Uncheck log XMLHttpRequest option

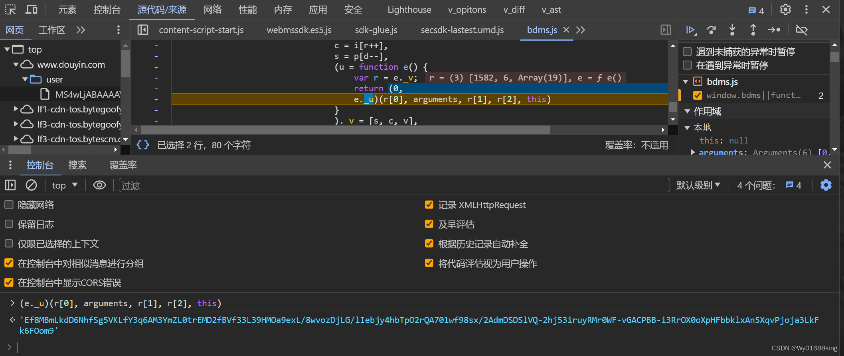(429, 205)
